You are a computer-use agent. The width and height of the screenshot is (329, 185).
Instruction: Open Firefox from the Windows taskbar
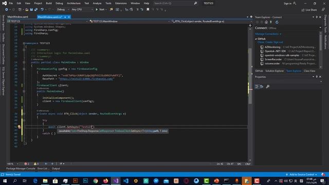tap(105, 181)
